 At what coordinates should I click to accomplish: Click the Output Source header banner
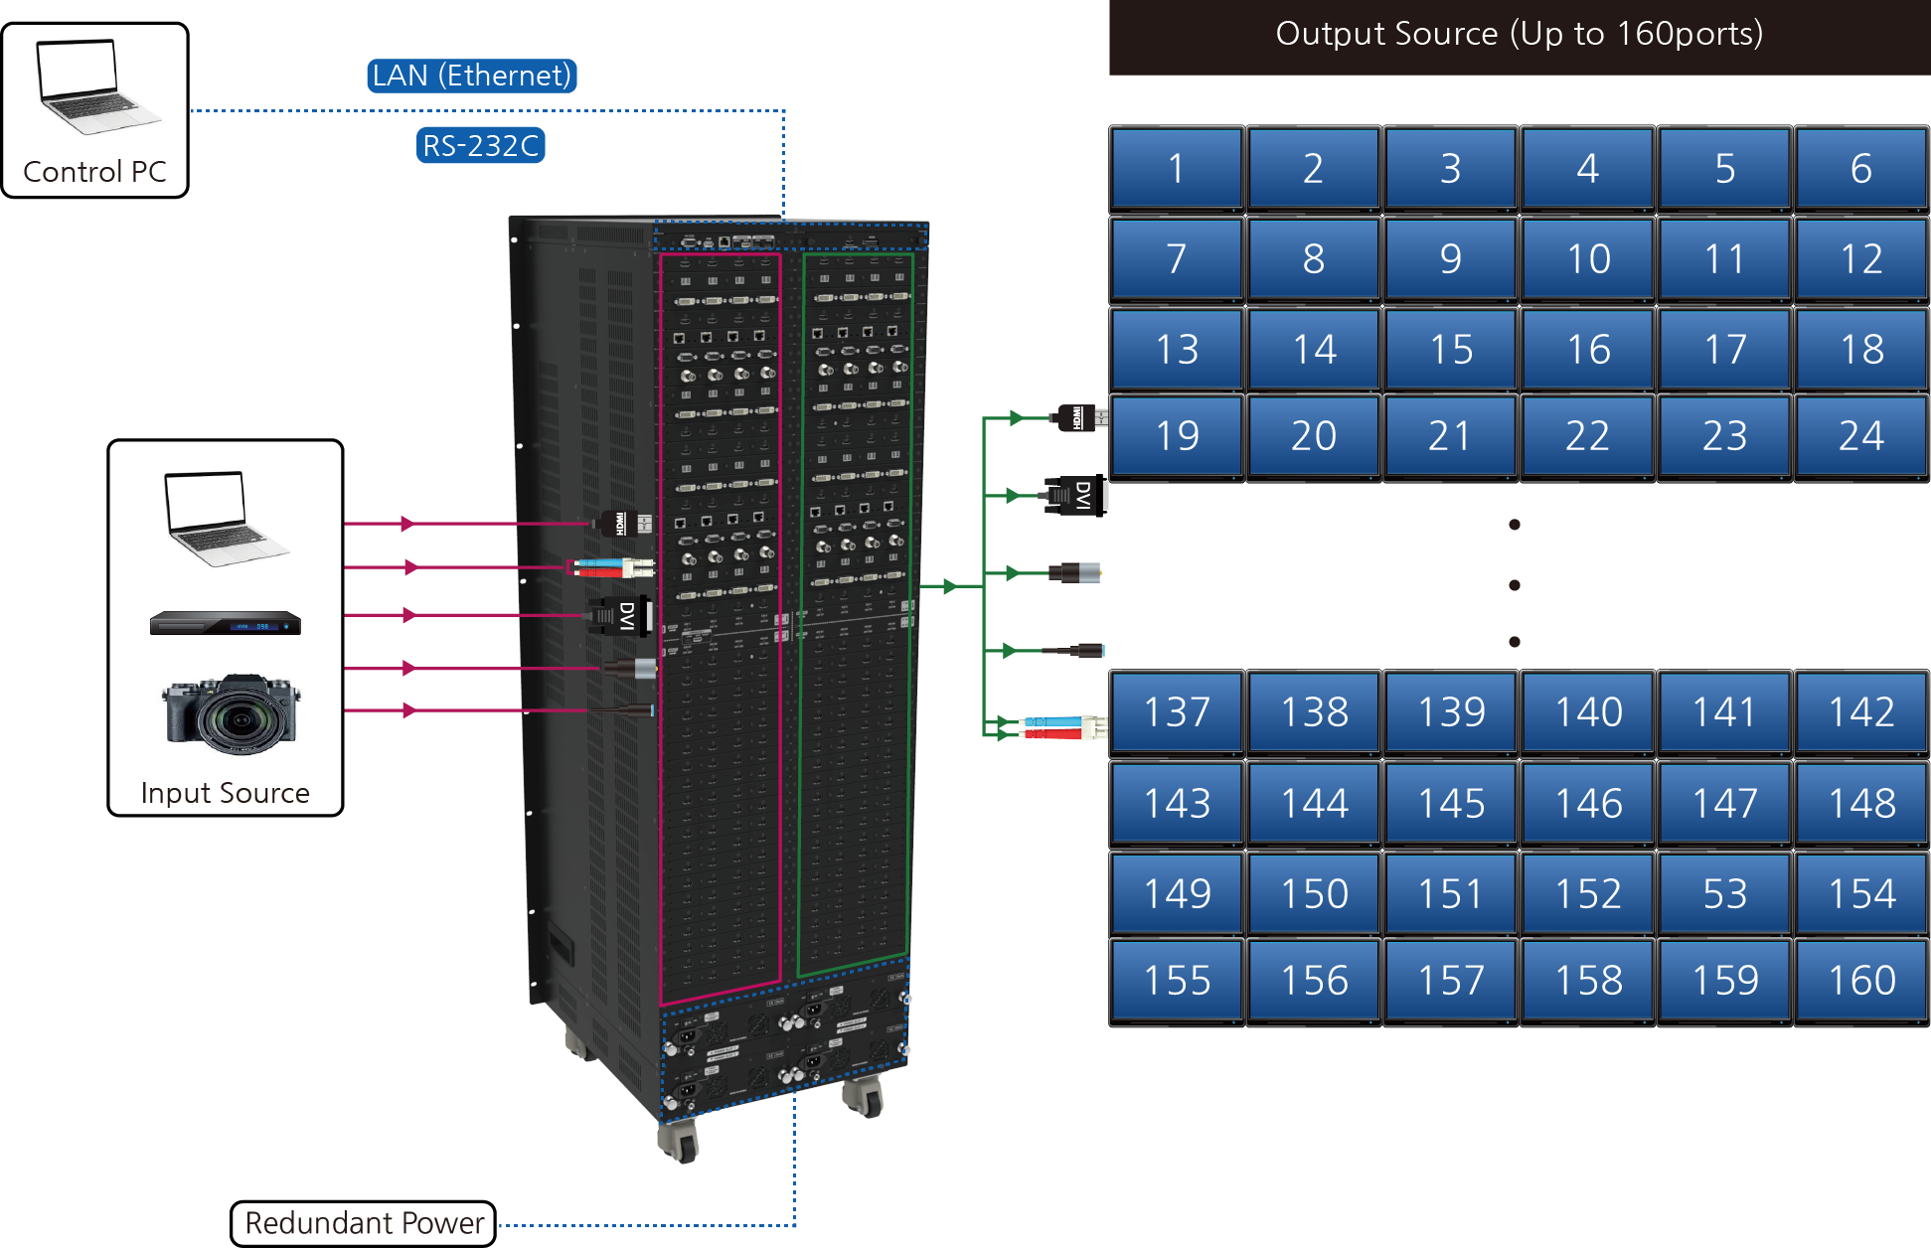pyautogui.click(x=1520, y=37)
